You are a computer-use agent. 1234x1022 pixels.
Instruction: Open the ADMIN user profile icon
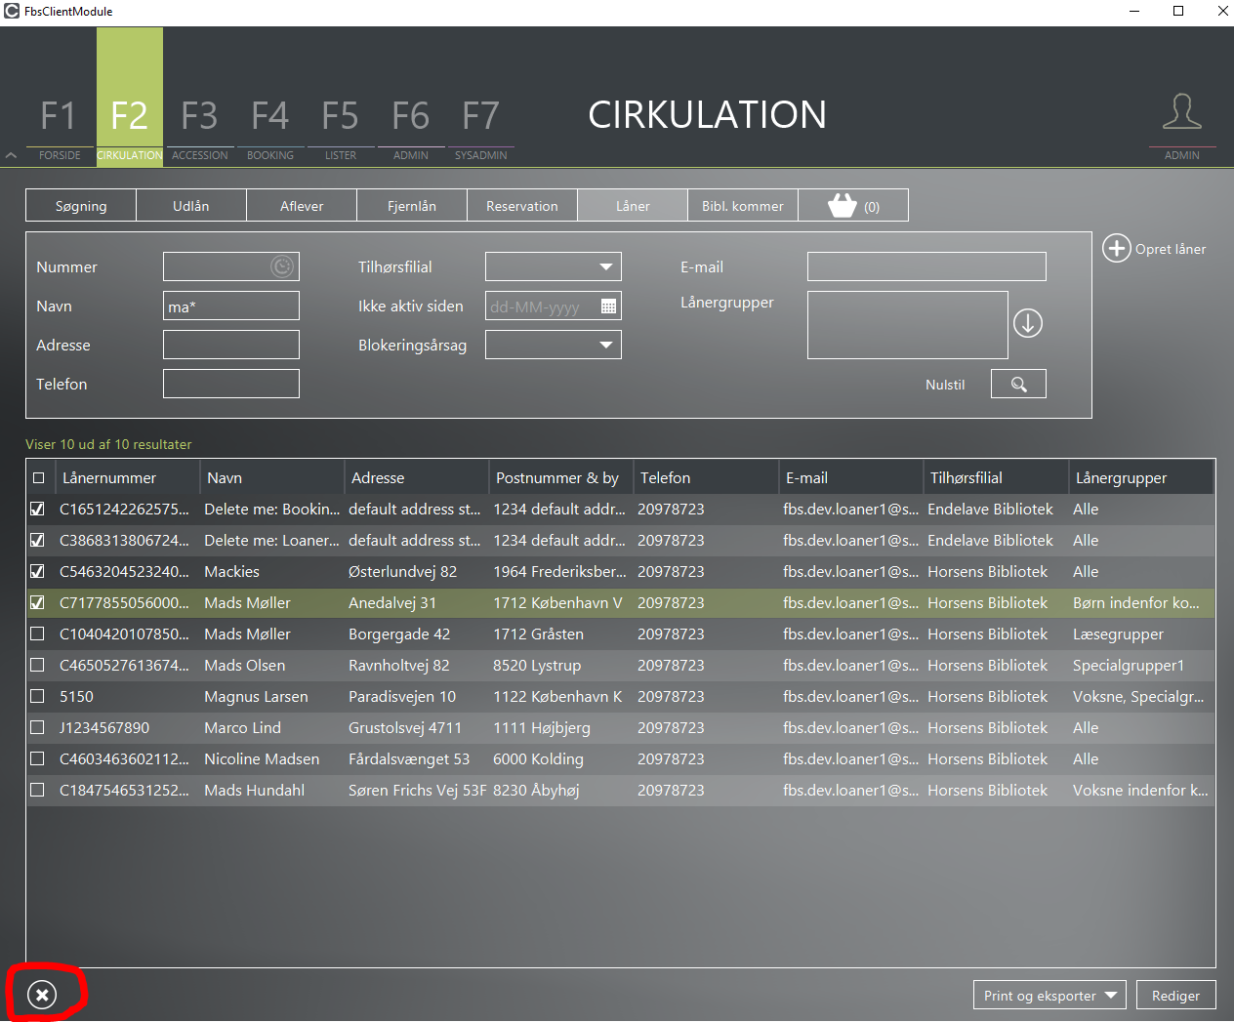1181,111
